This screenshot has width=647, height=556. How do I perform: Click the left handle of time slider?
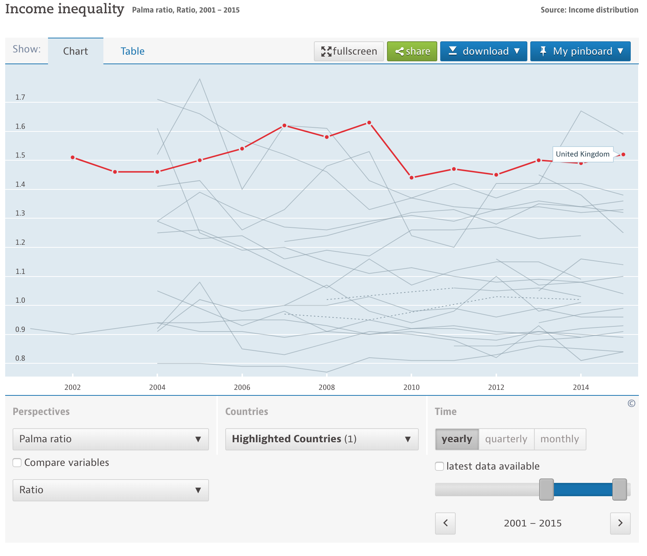coord(546,490)
